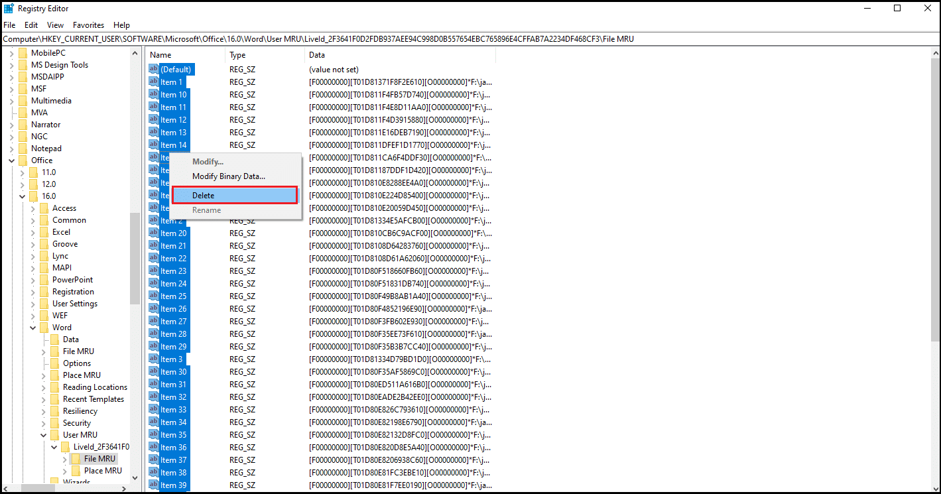Select the WEF key in the tree
The width and height of the screenshot is (941, 494).
tap(60, 316)
